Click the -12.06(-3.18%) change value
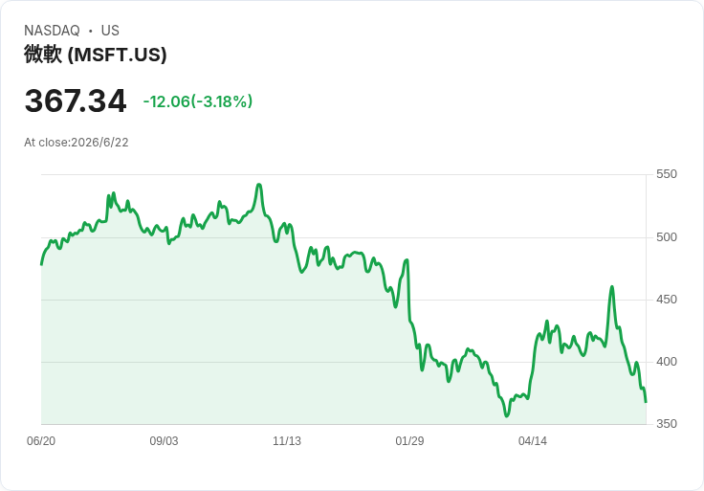This screenshot has width=704, height=491. (x=198, y=101)
